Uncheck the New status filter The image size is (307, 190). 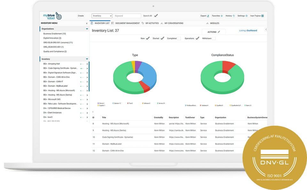[148, 38]
